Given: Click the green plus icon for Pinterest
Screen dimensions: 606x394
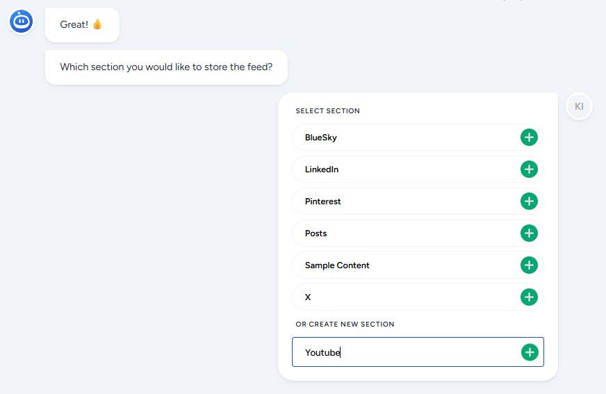Looking at the screenshot, I should (529, 202).
